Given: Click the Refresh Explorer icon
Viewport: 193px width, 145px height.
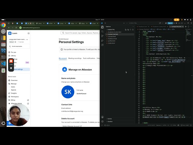Looking at the screenshot, I should [x=130, y=30].
